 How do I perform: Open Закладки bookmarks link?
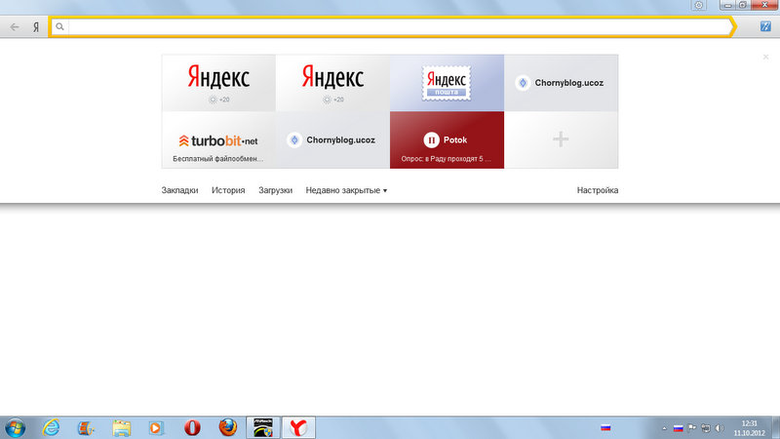(179, 190)
